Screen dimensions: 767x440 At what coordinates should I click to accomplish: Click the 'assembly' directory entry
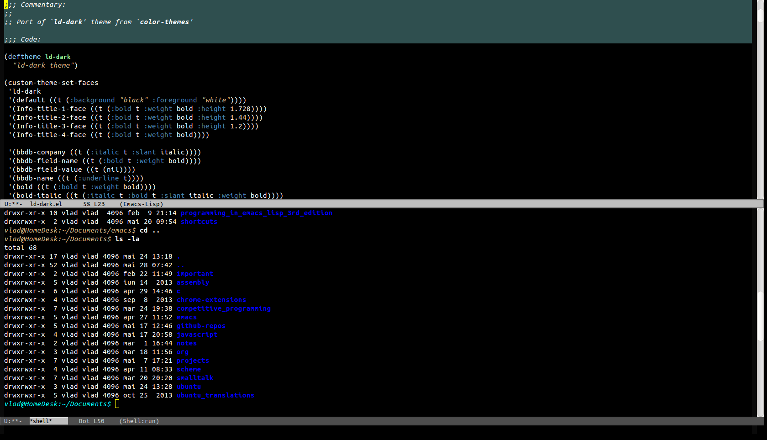[193, 282]
